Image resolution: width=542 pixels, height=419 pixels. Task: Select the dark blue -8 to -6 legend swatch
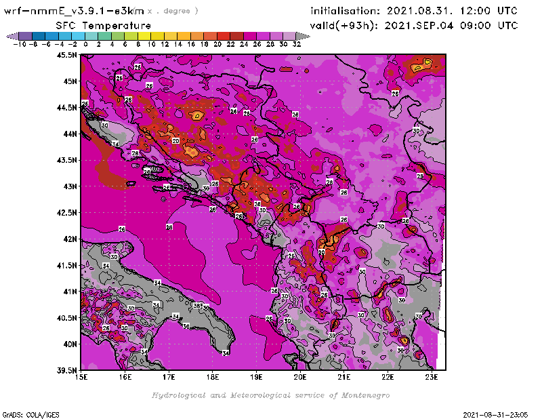pos(39,36)
